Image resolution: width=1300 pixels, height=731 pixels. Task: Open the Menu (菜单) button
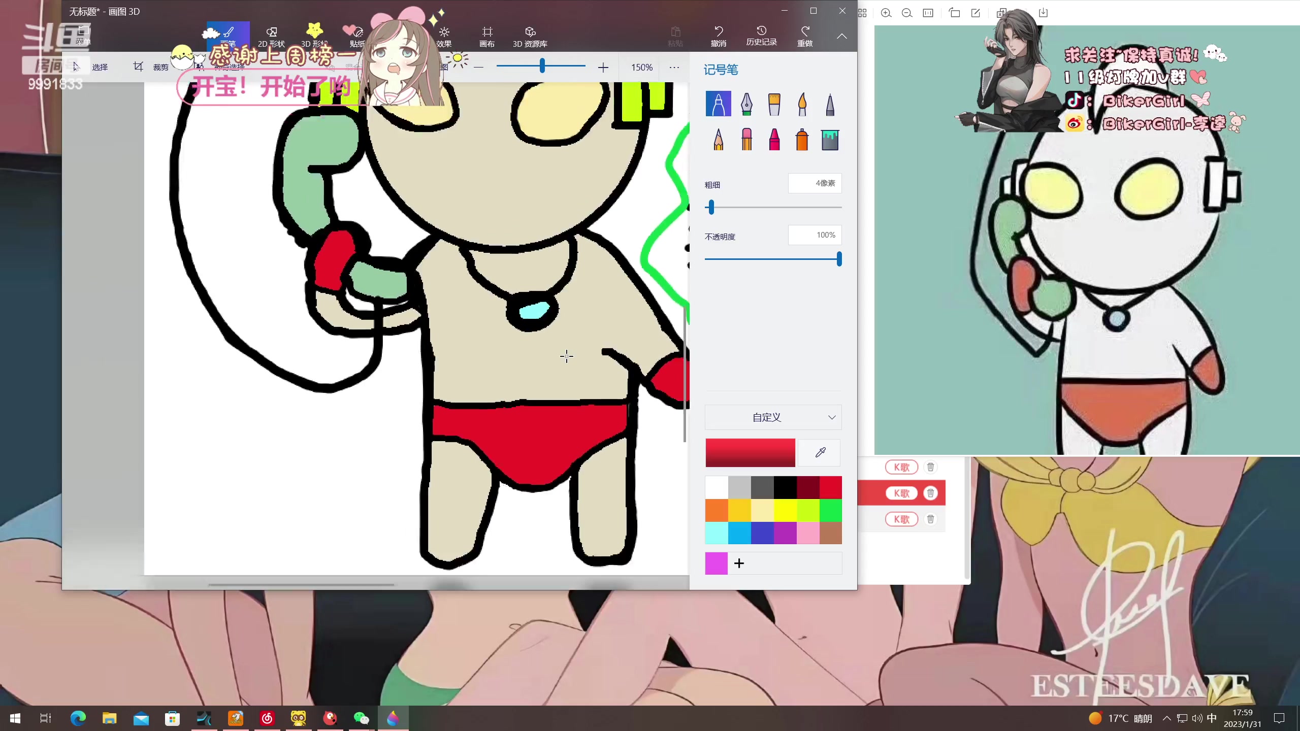83,36
